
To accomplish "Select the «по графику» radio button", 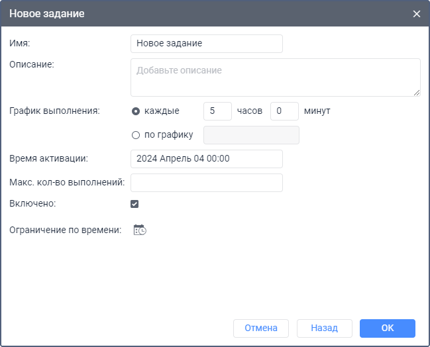I will click(x=136, y=135).
